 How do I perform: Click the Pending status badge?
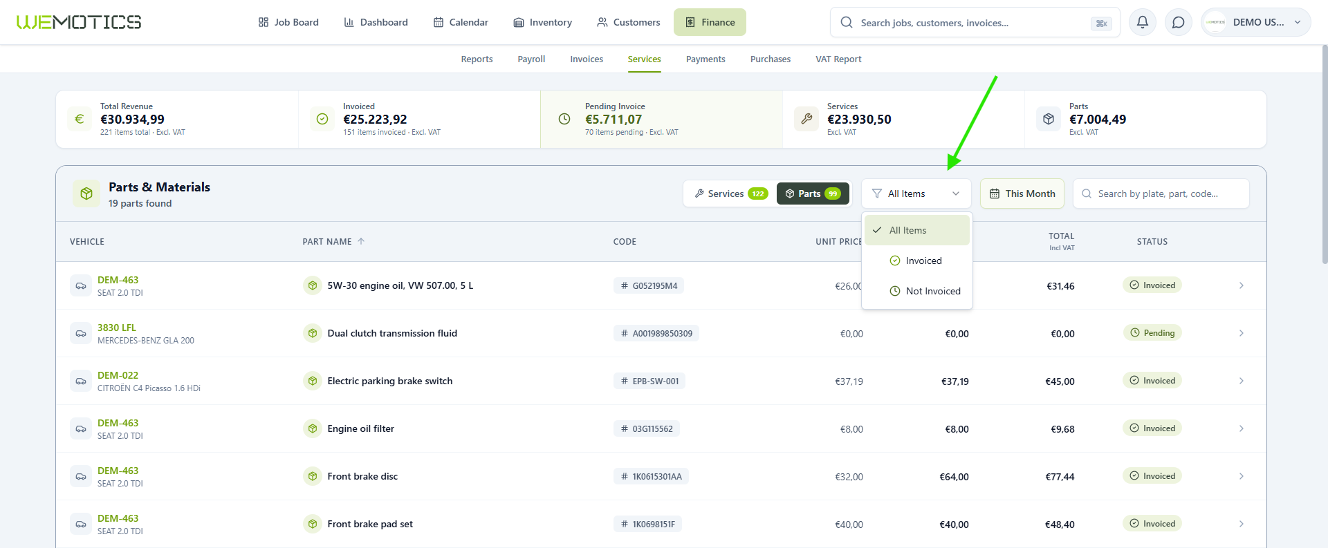point(1152,333)
